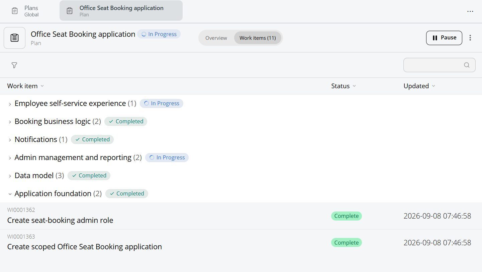Switch to the Overview tab
This screenshot has width=482, height=272.
point(216,38)
